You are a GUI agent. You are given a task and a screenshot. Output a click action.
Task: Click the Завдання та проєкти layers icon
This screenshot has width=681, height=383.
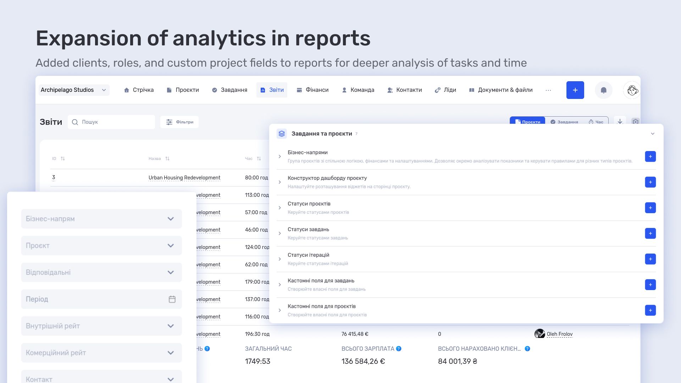coord(282,134)
